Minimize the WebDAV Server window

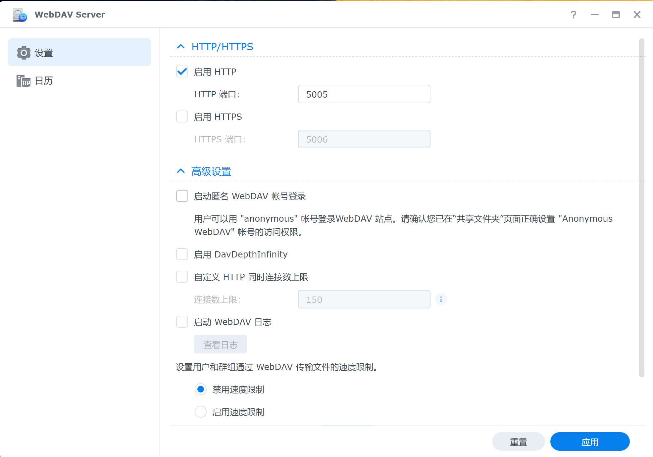[595, 15]
